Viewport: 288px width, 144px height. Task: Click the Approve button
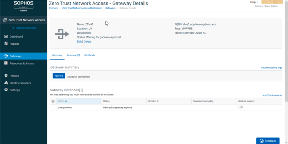59,76
